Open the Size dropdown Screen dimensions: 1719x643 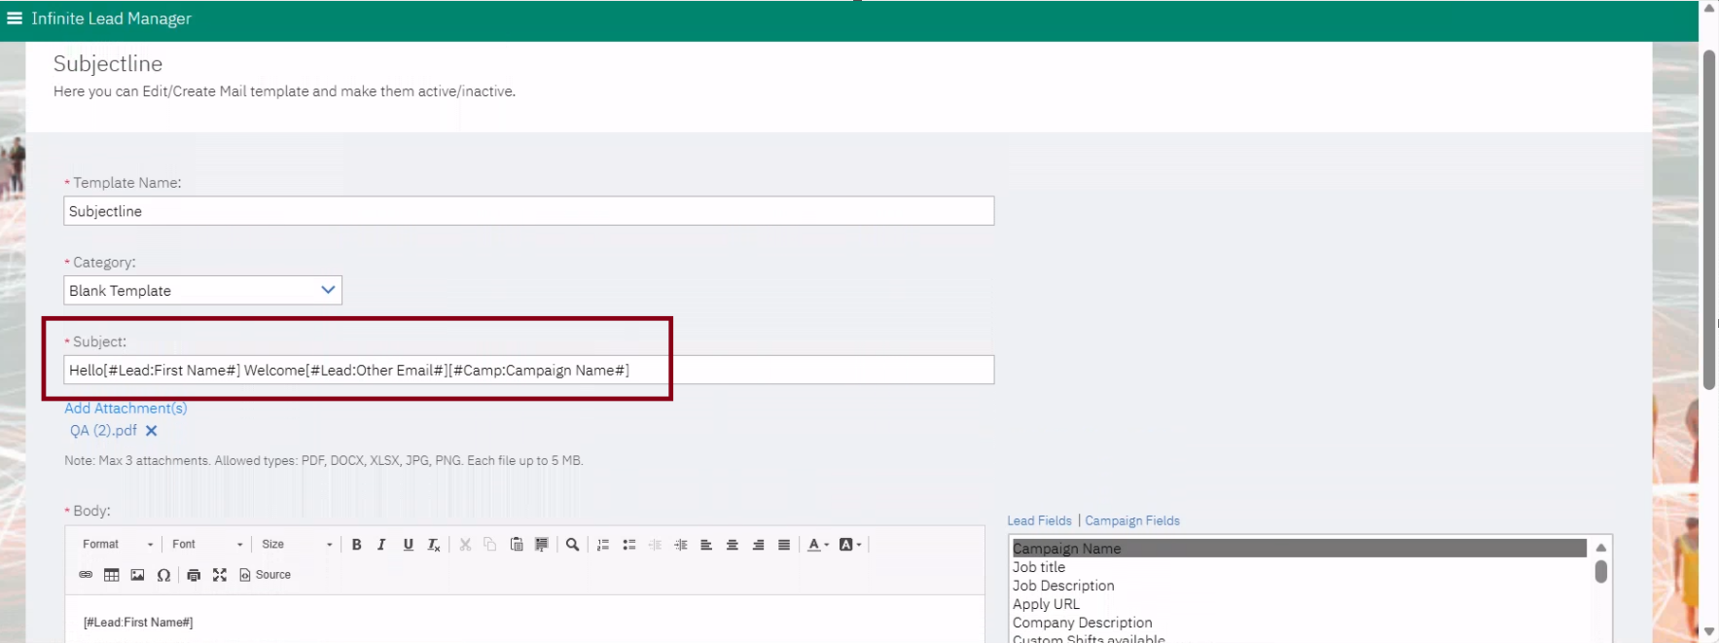pyautogui.click(x=297, y=545)
